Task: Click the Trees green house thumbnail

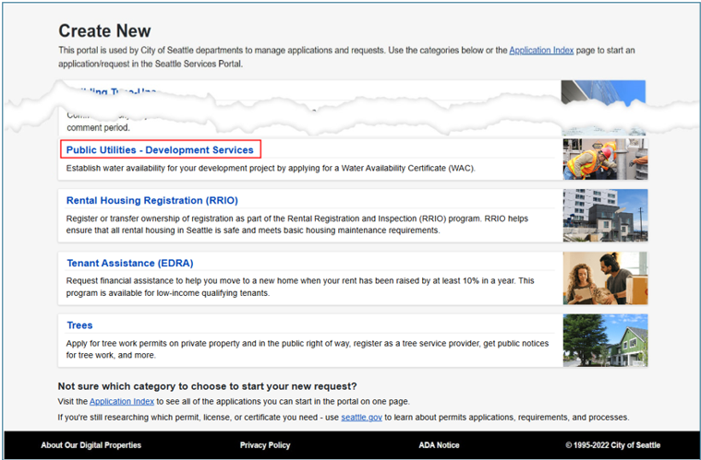Action: coord(604,340)
